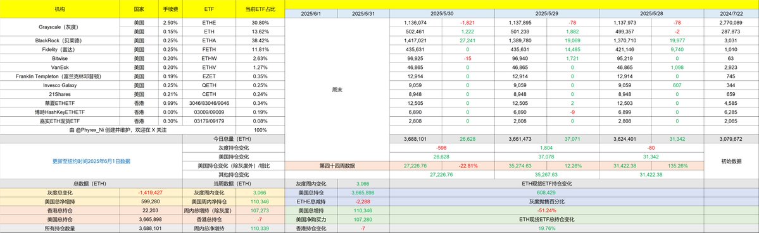Viewport: 759px width, 233px height.
Task: Select the 2024/7/22 date column header
Action: tap(731, 13)
